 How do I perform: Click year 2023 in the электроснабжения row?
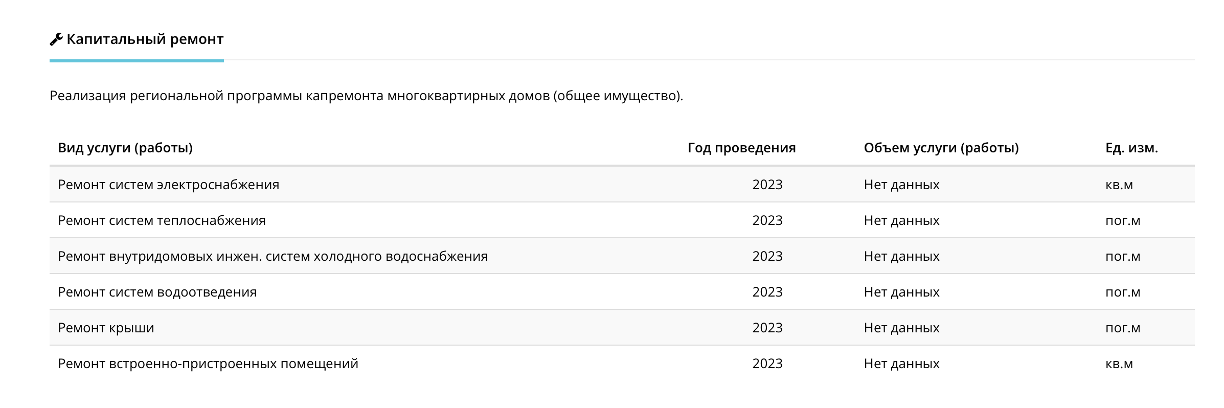pos(767,185)
